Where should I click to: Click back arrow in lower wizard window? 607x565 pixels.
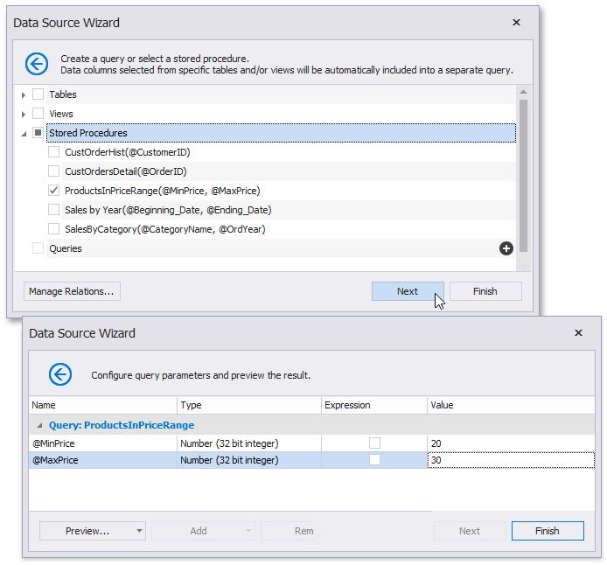[60, 374]
